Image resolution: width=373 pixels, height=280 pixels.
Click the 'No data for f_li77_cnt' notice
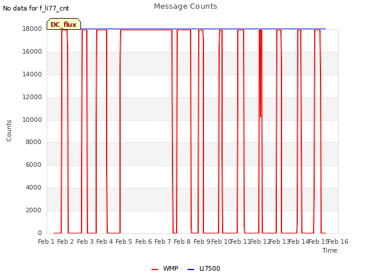(x=36, y=8)
